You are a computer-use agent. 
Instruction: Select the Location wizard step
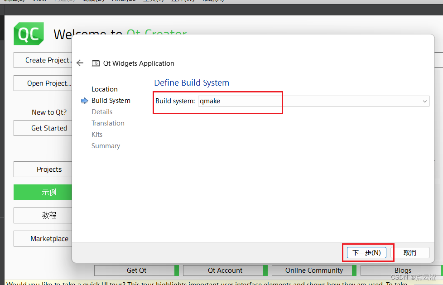click(105, 89)
